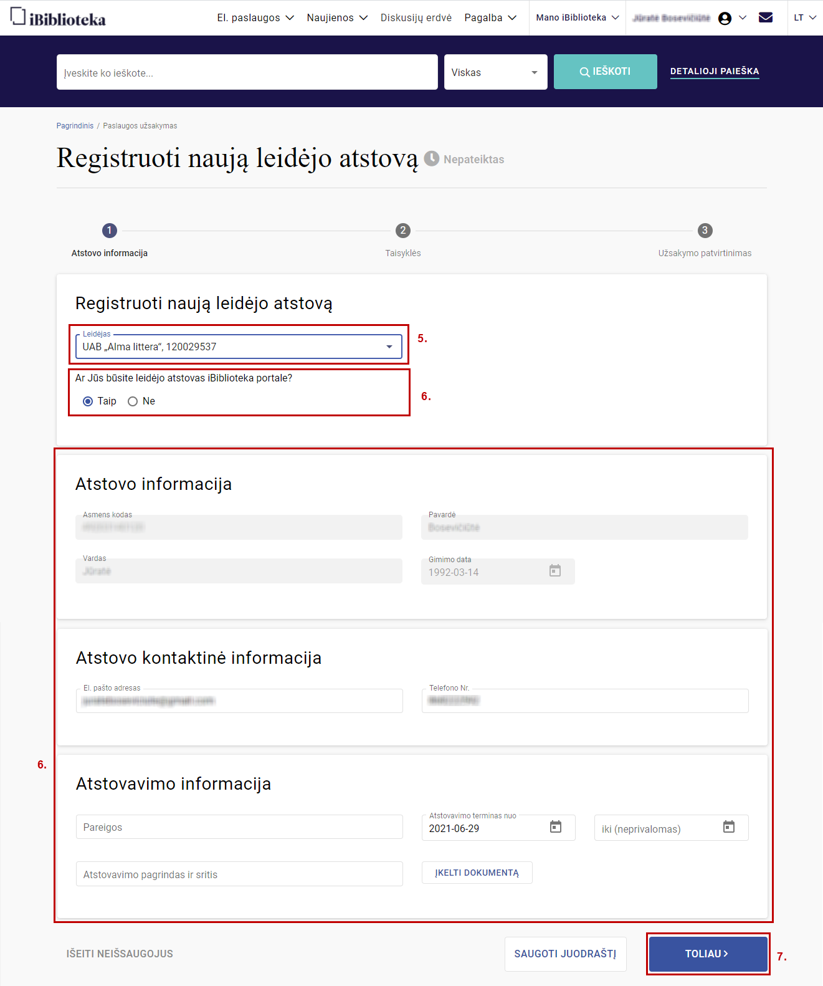The height and width of the screenshot is (986, 823).
Task: Open the Leidėjas publisher dropdown
Action: coord(239,347)
